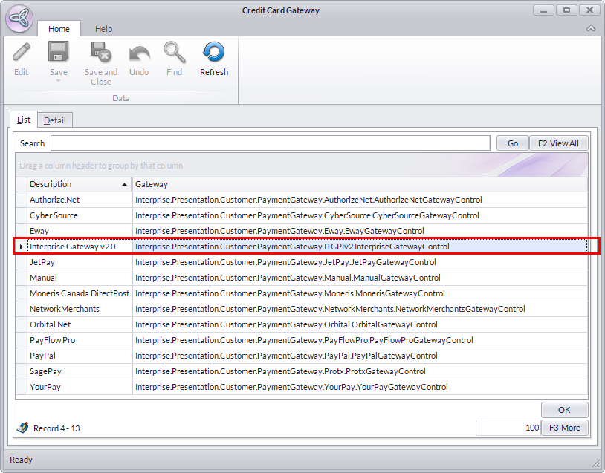Select the PayPal row
Viewport: 605px width, 473px height.
(x=301, y=356)
